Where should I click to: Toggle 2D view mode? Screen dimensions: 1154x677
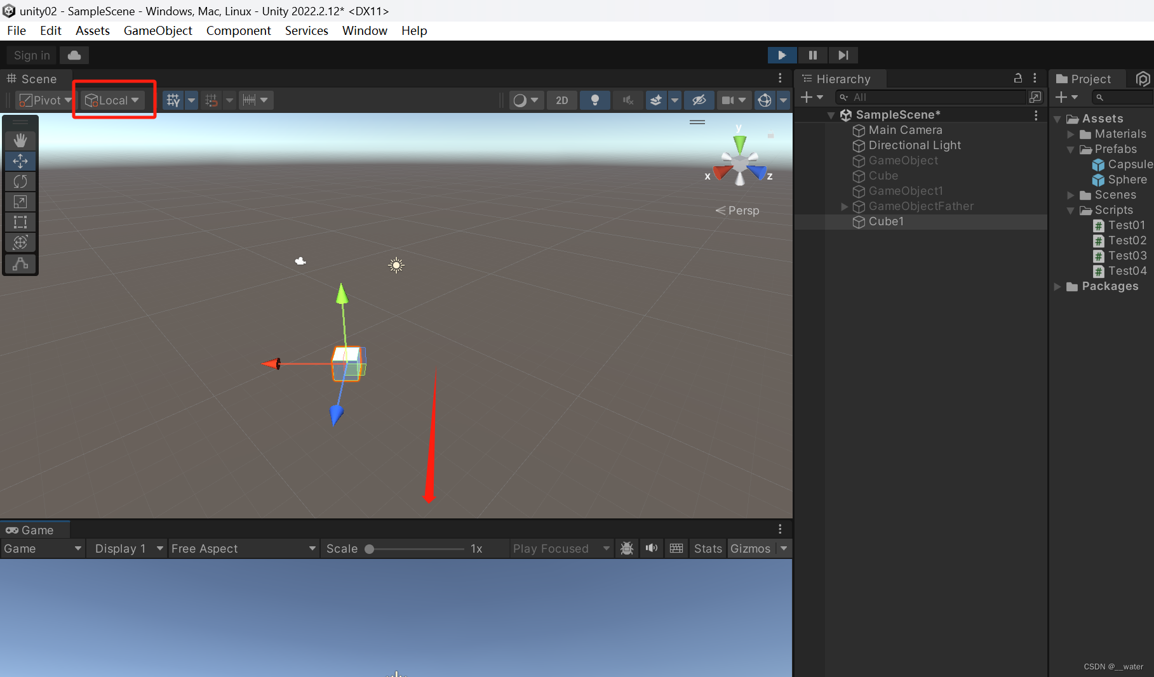[x=562, y=100]
